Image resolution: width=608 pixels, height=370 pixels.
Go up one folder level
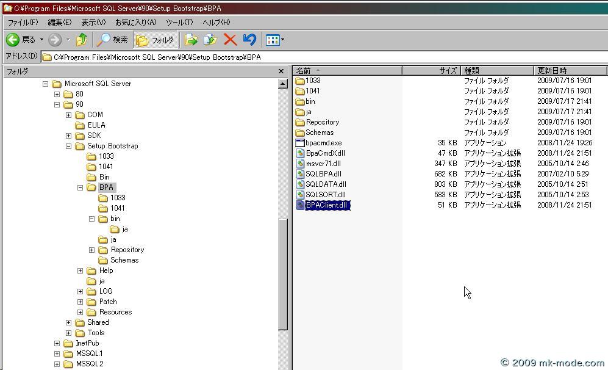81,39
